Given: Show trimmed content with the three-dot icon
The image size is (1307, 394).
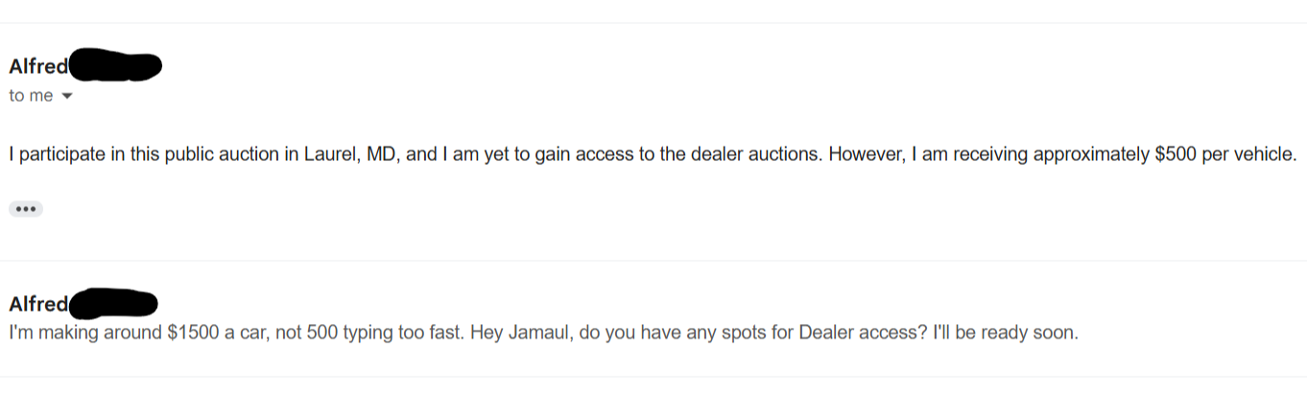Looking at the screenshot, I should (x=26, y=209).
